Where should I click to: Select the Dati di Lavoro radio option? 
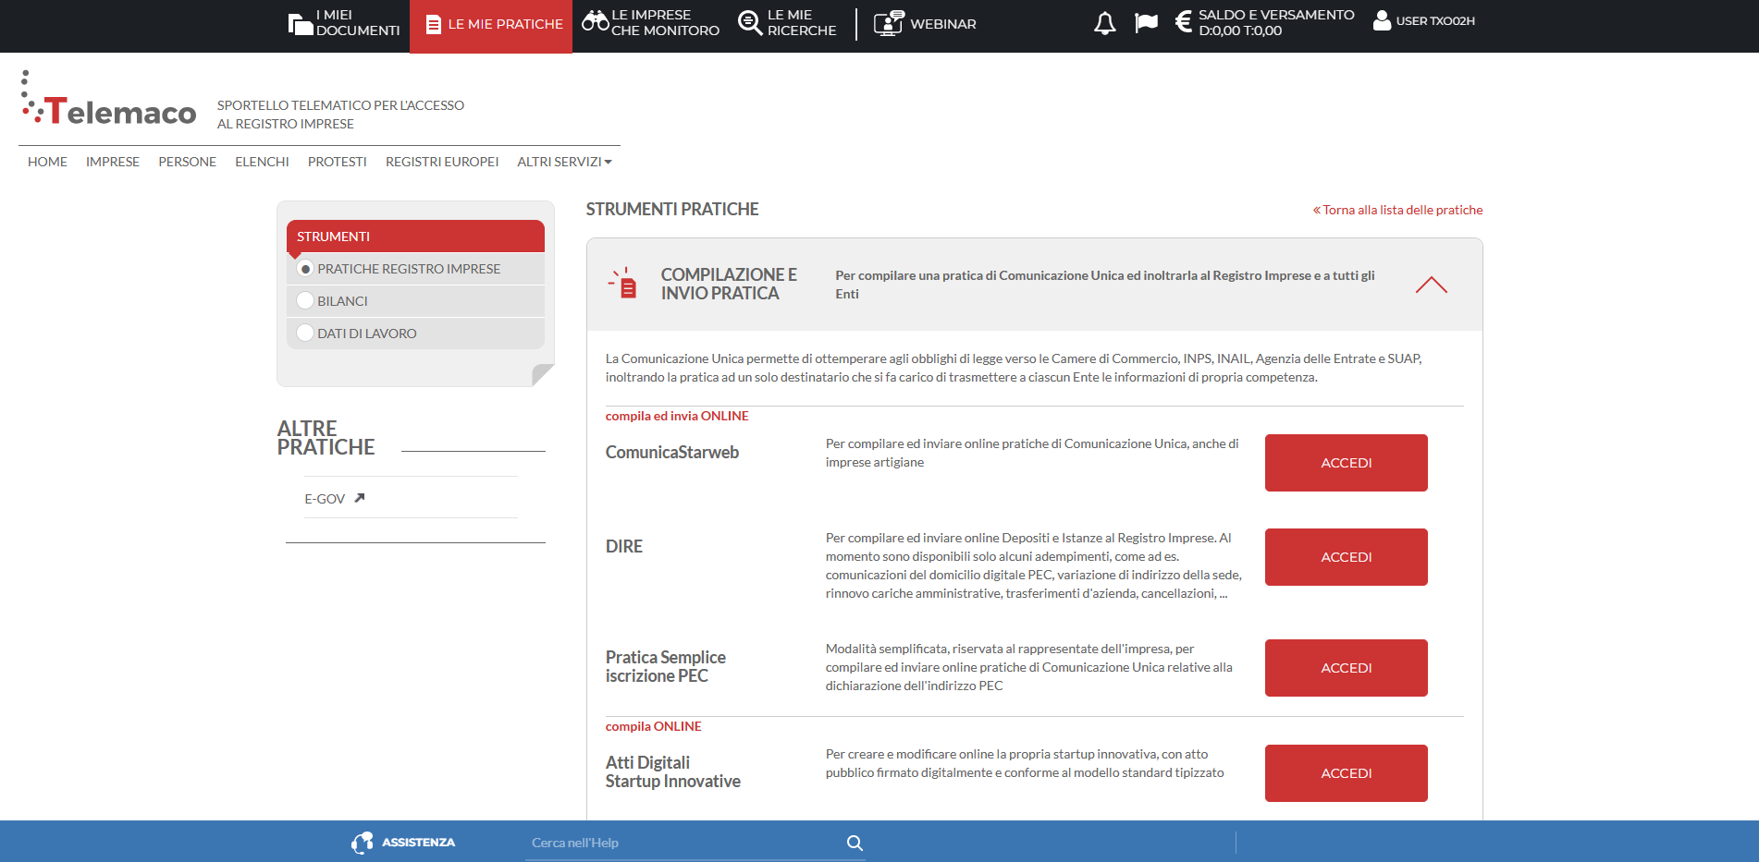click(305, 334)
